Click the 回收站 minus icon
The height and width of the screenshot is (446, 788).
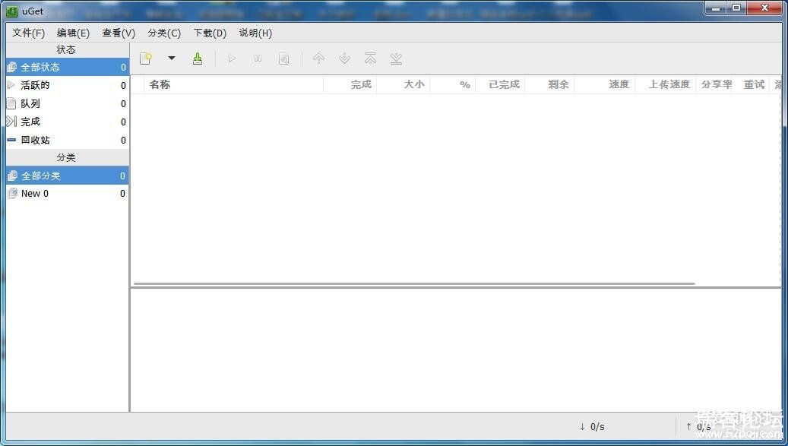11,140
